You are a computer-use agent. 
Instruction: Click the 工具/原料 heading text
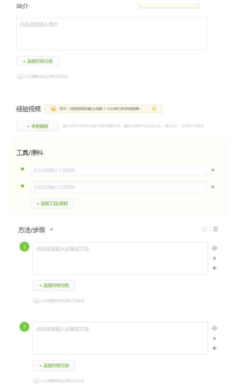(30, 153)
